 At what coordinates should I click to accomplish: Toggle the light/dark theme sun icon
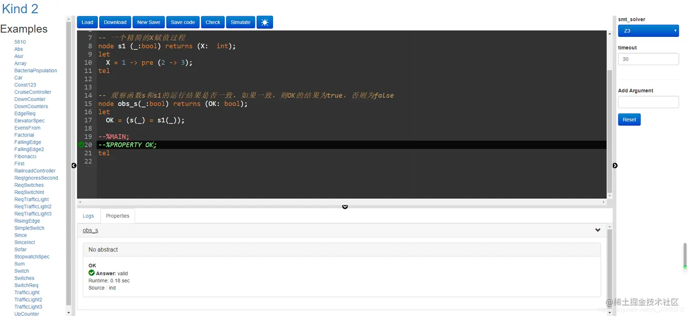click(x=265, y=22)
